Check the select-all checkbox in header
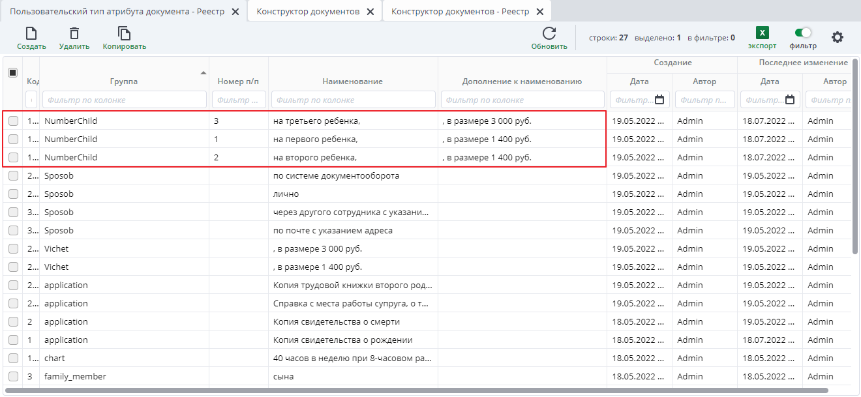This screenshot has width=861, height=397. click(x=12, y=72)
